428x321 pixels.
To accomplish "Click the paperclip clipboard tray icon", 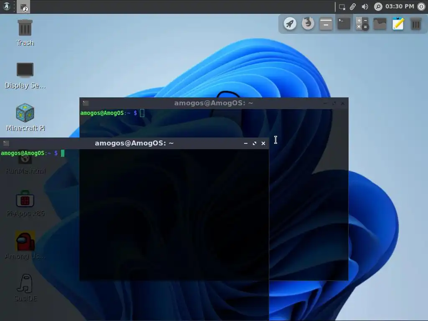I will [x=353, y=7].
